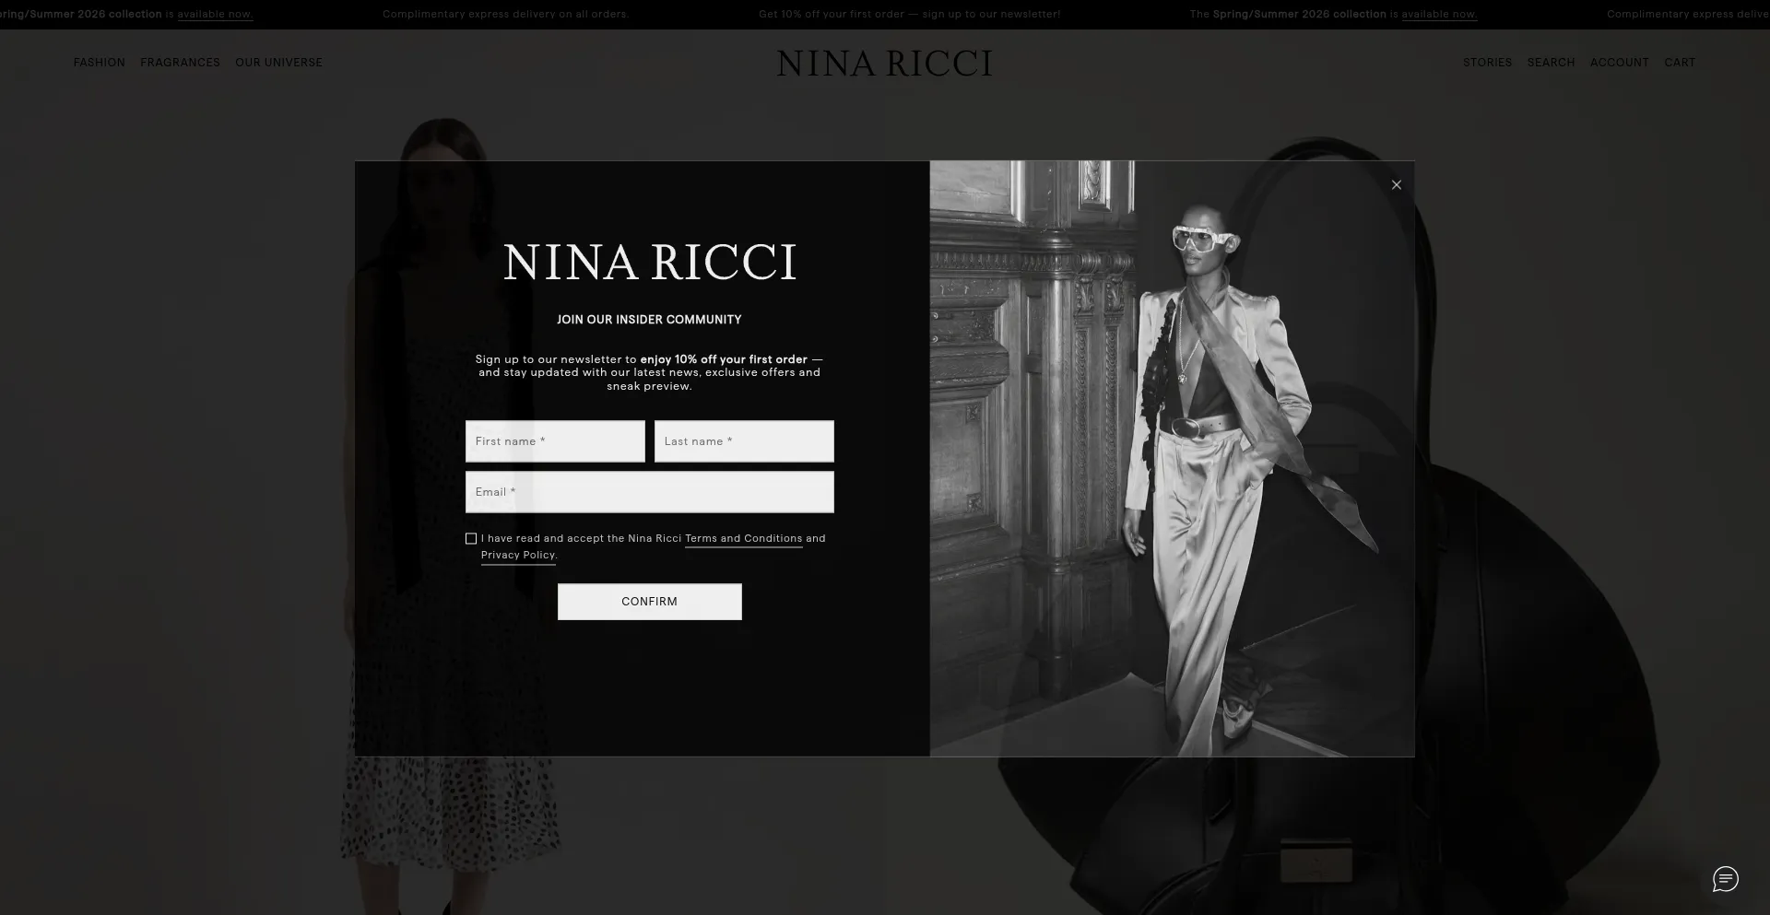The width and height of the screenshot is (1770, 915).
Task: Click 'Complimentary express delivery on all orders.' banner text
Action: pos(505,15)
